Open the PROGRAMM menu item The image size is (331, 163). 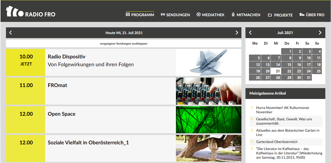[140, 15]
